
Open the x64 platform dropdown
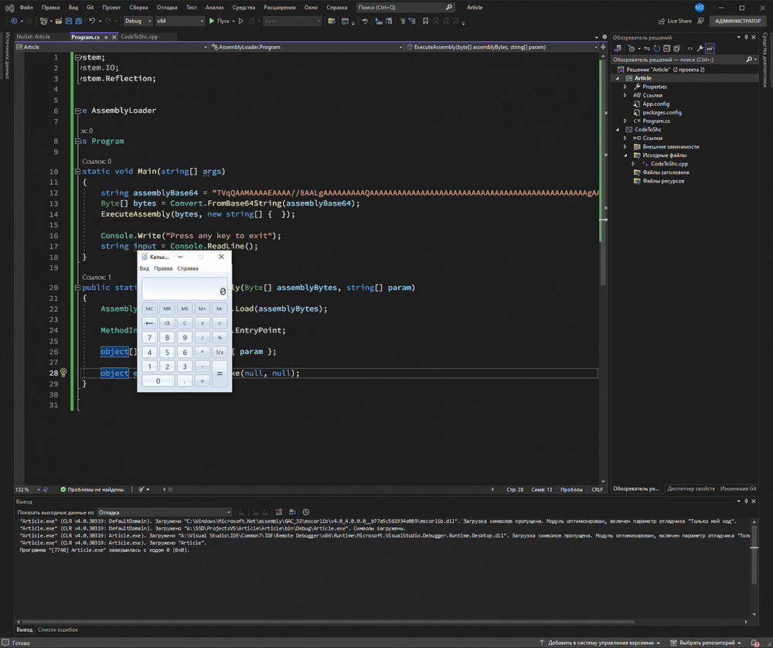[x=179, y=21]
